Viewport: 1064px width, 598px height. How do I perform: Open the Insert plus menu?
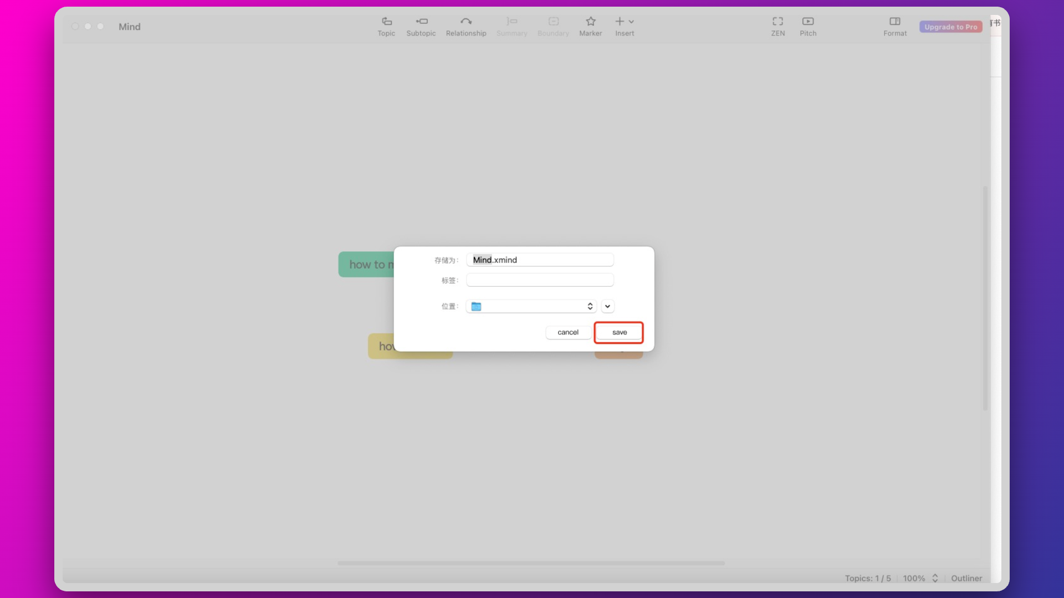(625, 26)
